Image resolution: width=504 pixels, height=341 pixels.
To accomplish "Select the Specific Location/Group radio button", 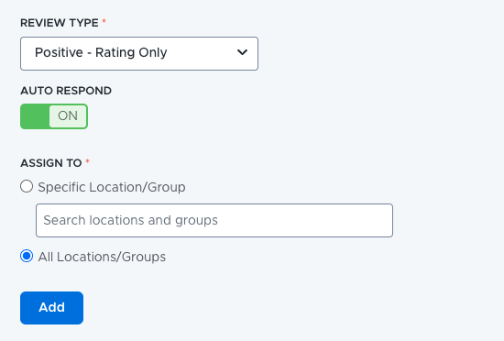I will (x=27, y=186).
